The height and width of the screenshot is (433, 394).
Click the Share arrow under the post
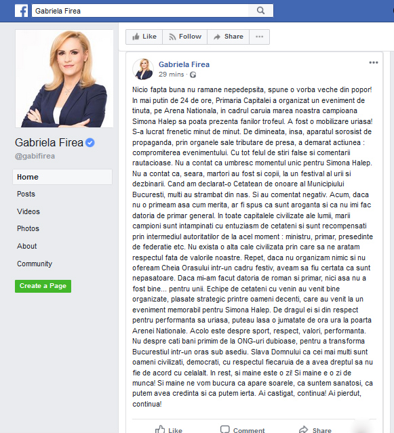tap(303, 430)
